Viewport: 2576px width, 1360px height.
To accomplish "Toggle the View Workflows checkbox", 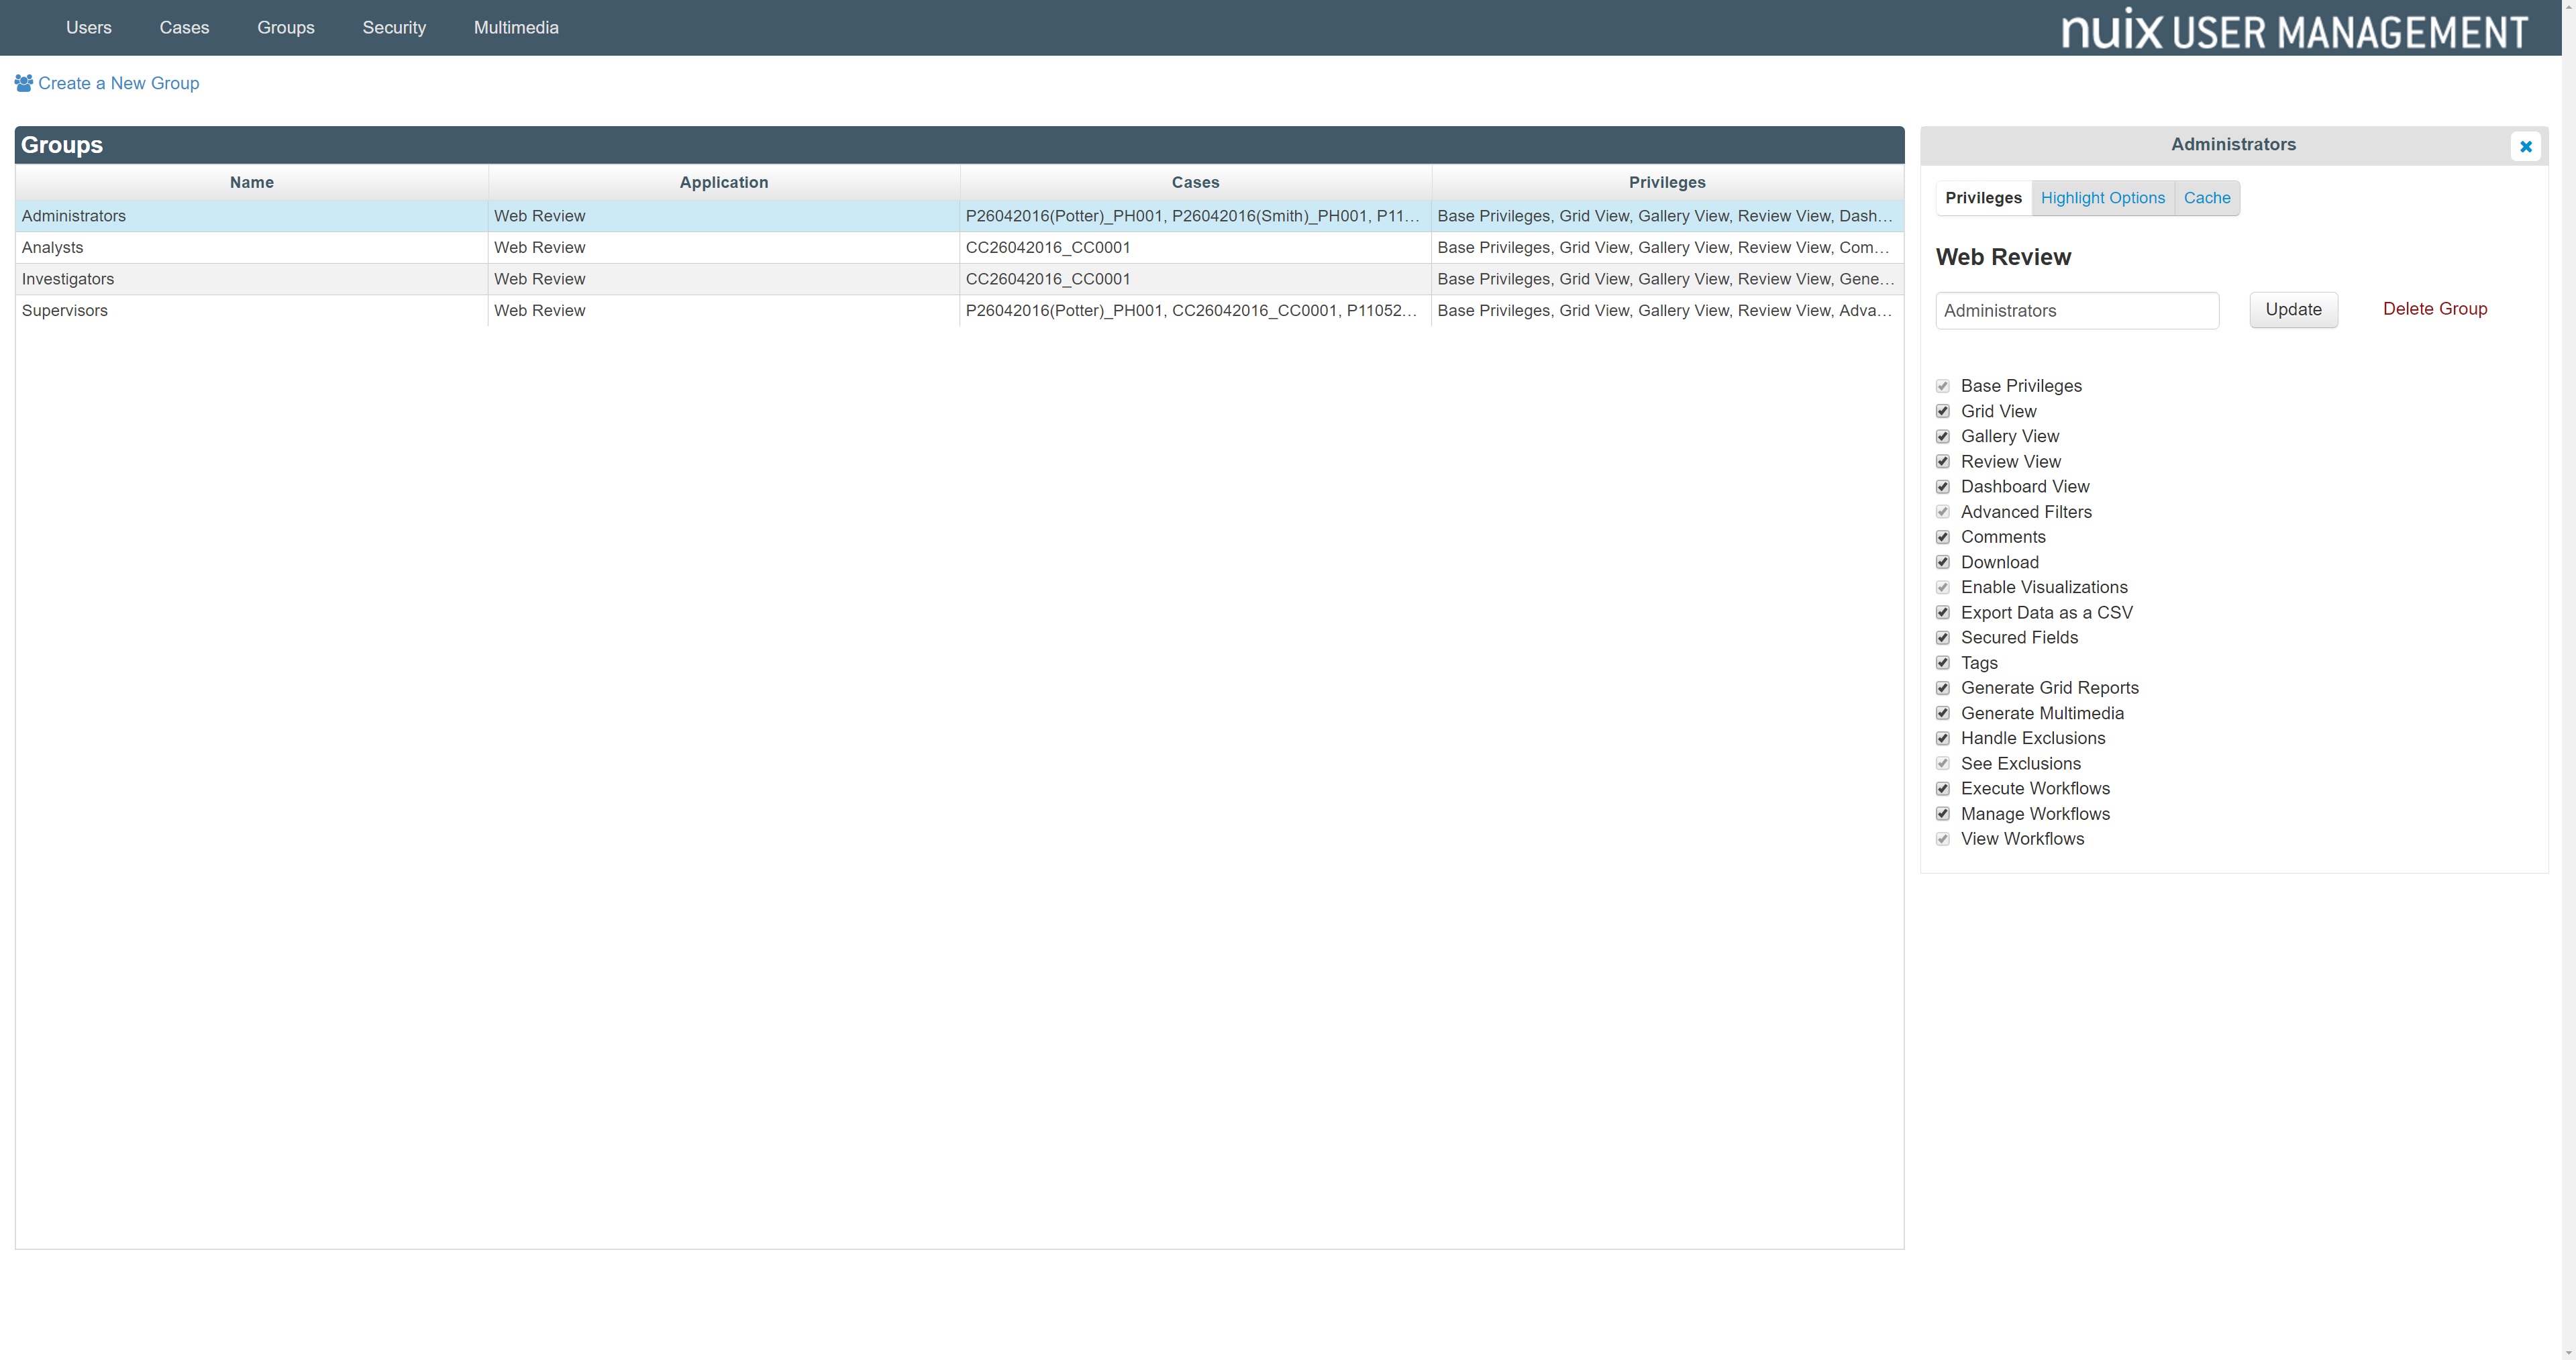I will point(1942,839).
